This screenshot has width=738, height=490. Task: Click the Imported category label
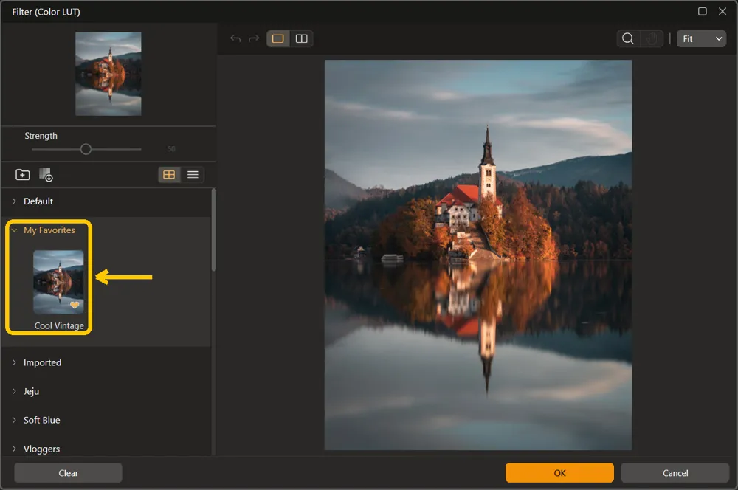[x=42, y=362]
